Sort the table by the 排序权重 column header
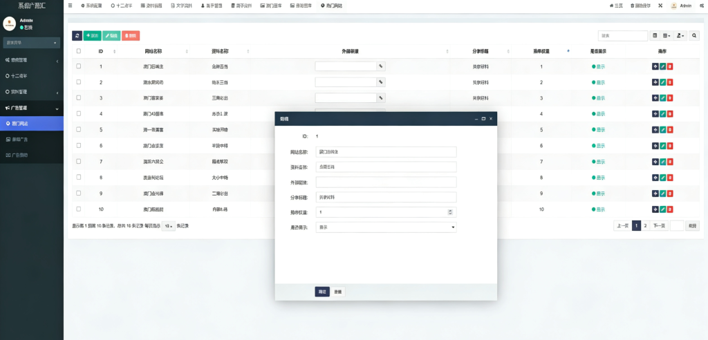 click(541, 51)
